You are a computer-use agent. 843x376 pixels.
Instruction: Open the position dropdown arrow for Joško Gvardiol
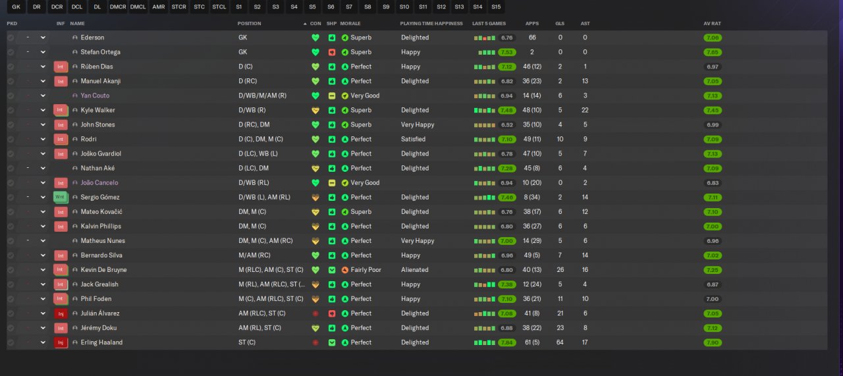43,153
